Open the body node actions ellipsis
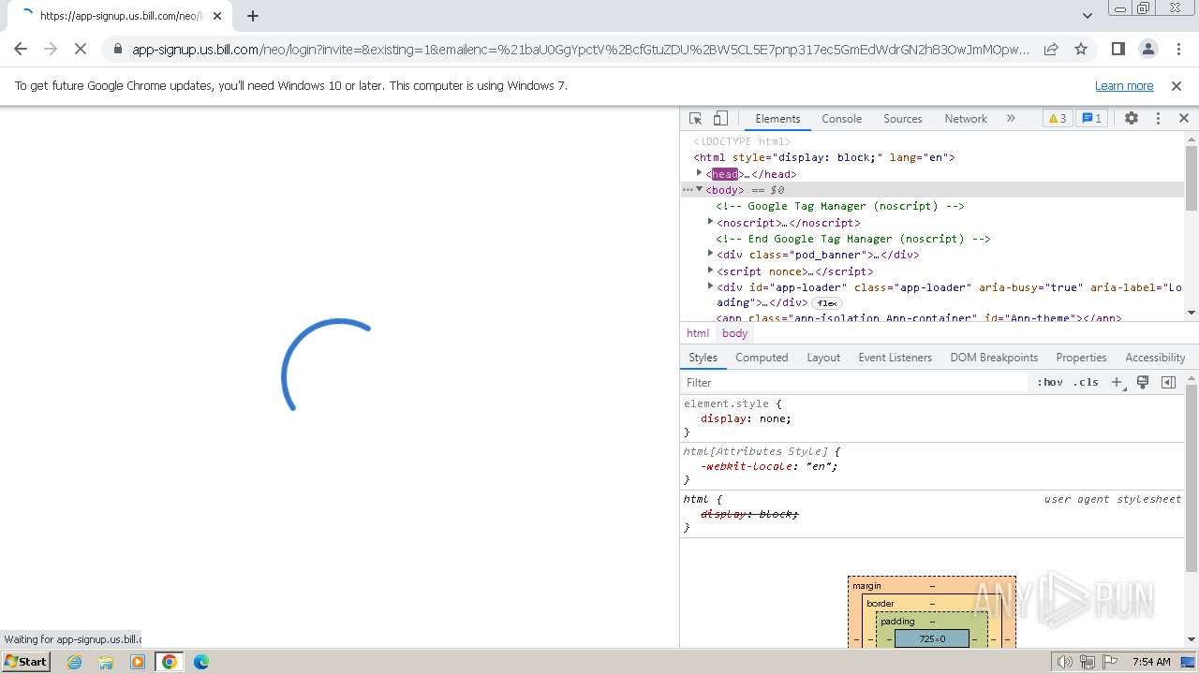 coord(687,189)
